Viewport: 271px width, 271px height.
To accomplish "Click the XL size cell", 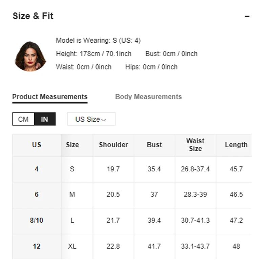I will click(x=72, y=247).
